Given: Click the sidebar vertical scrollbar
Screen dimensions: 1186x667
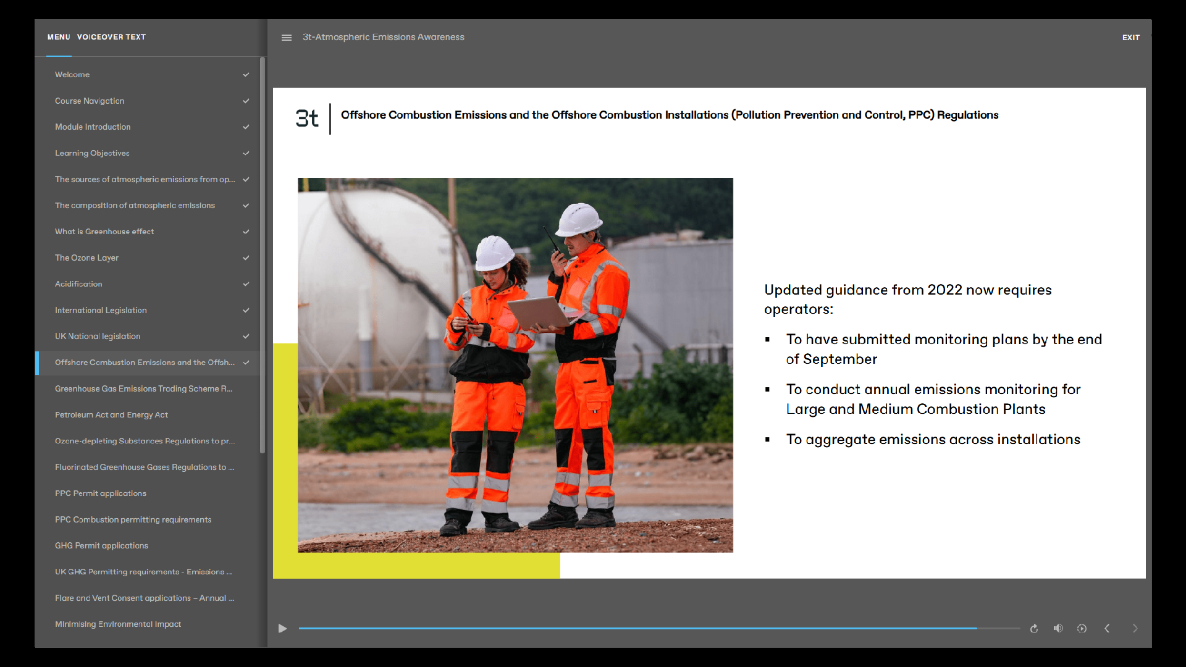Looking at the screenshot, I should tap(263, 255).
